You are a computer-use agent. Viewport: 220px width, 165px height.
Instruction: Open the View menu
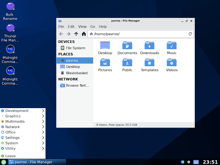(82, 26)
